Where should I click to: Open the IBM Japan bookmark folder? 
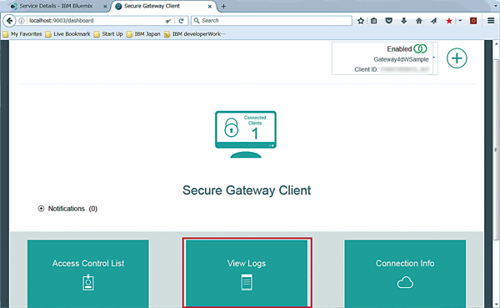tap(143, 34)
